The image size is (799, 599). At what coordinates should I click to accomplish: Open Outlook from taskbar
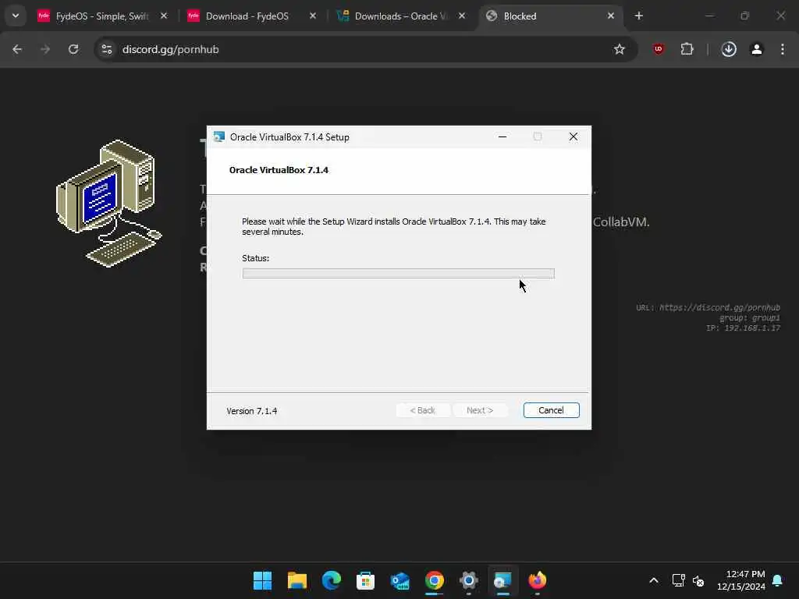point(400,580)
